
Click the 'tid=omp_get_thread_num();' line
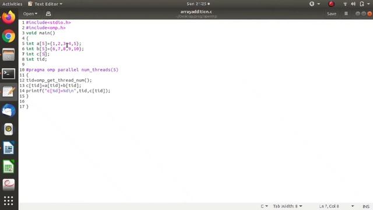click(x=59, y=80)
